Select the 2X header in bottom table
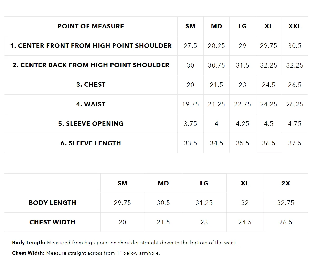 (x=285, y=183)
